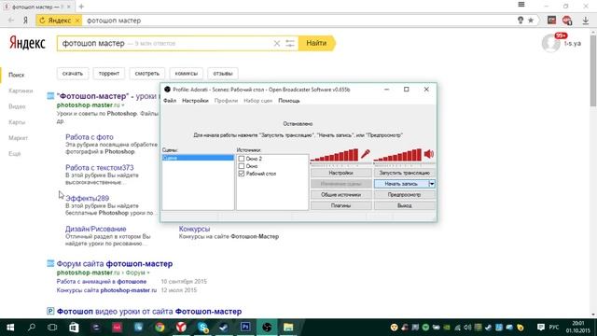Expand the photoshop-master.ru URL dropdown arrow
This screenshot has width=597, height=336.
pos(123,105)
